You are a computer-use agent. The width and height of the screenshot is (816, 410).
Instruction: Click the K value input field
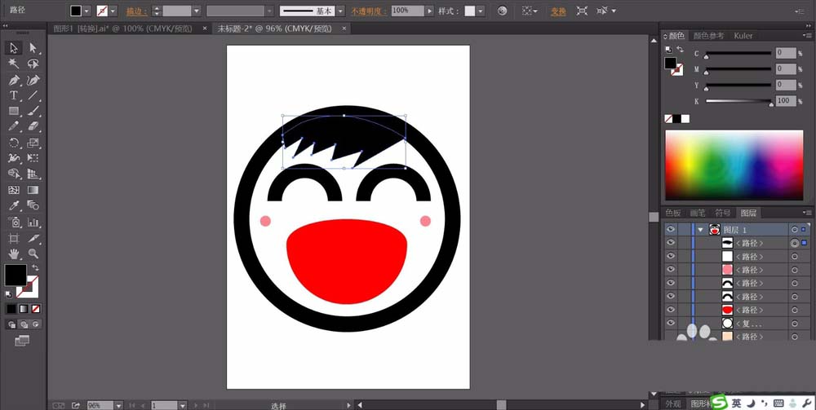point(785,100)
